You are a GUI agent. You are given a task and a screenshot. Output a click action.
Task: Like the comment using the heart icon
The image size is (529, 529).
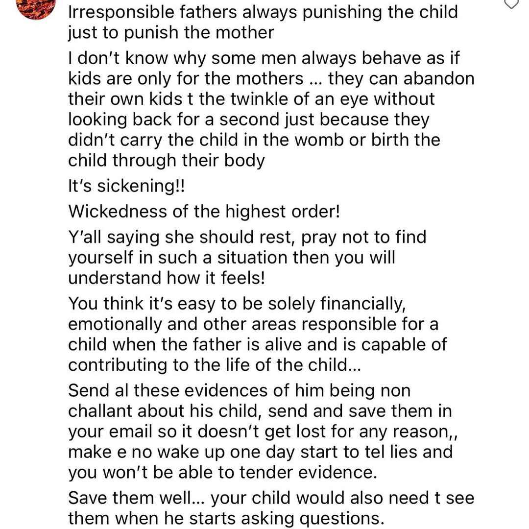coord(511,3)
